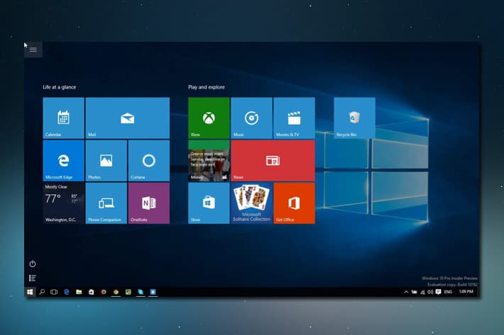Select the 'Life at a glance' group header
This screenshot has width=504, height=335.
[60, 87]
